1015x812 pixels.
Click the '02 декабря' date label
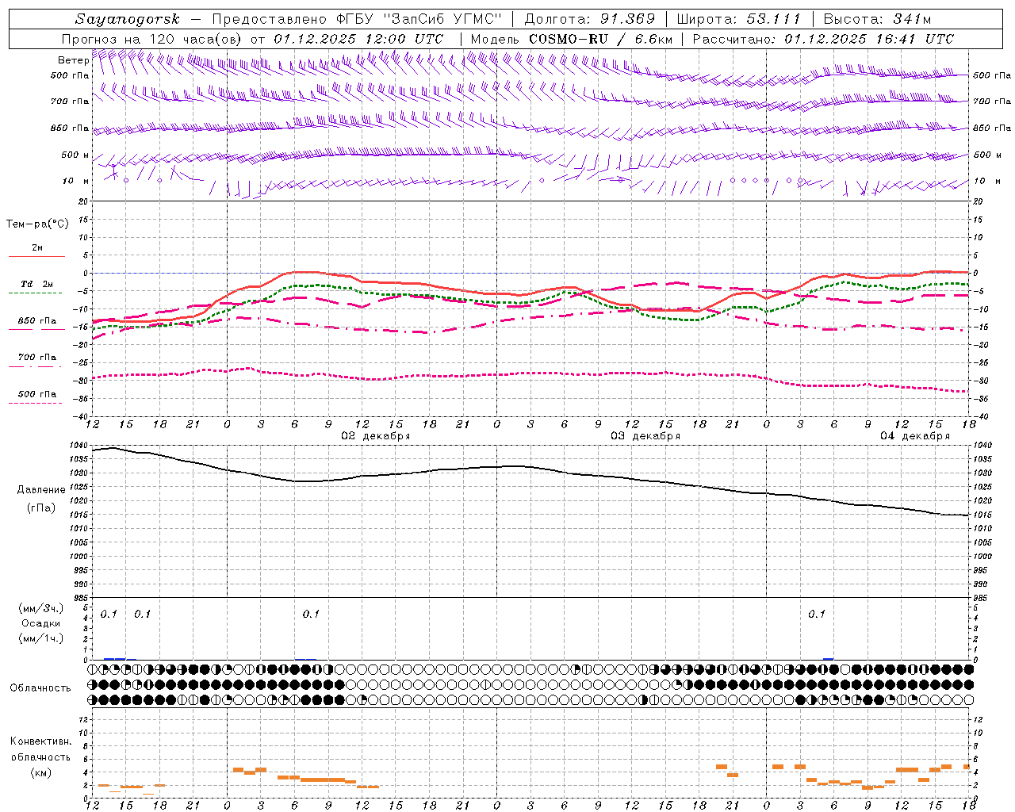(x=376, y=436)
